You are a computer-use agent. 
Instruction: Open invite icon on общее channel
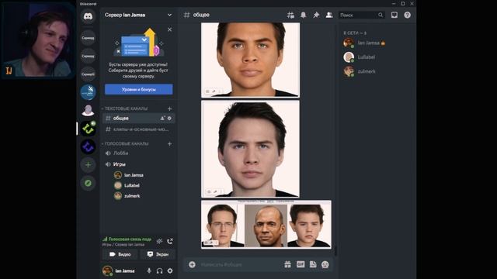pyautogui.click(x=162, y=118)
